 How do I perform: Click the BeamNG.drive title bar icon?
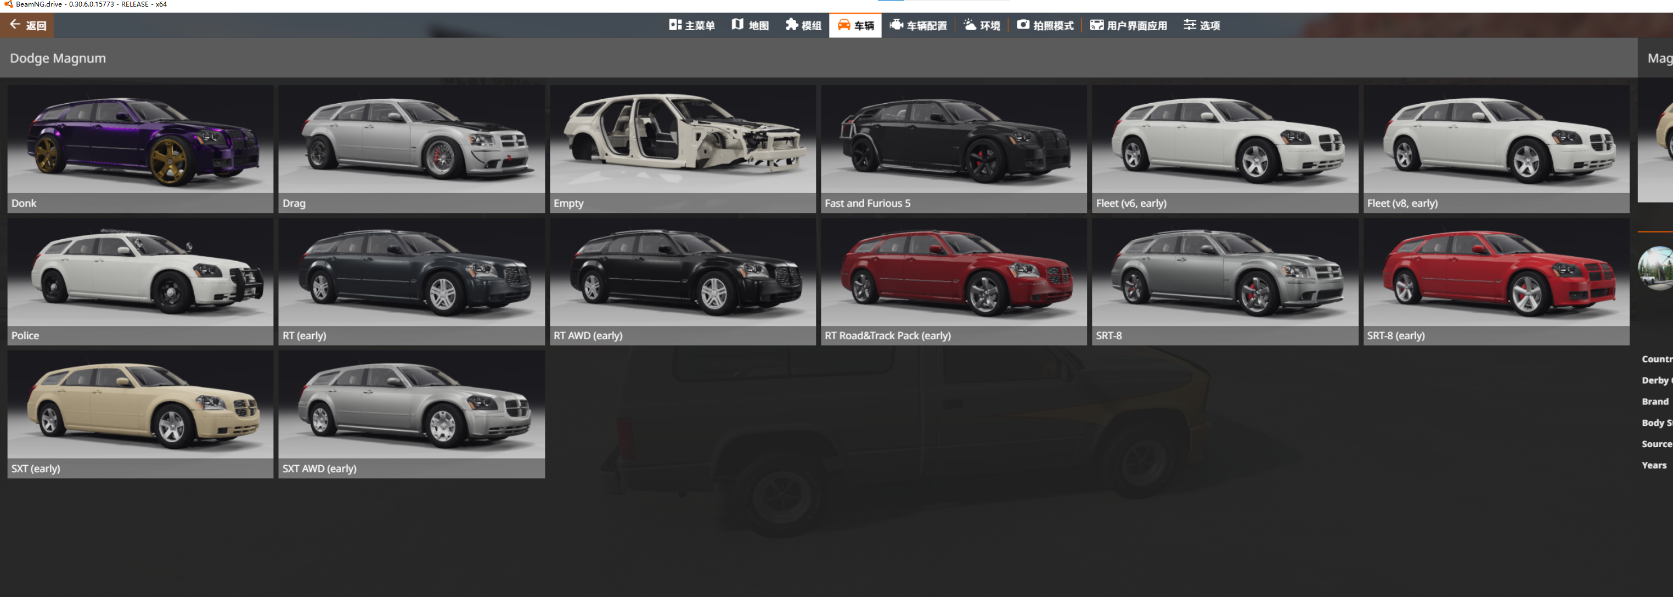pyautogui.click(x=8, y=4)
